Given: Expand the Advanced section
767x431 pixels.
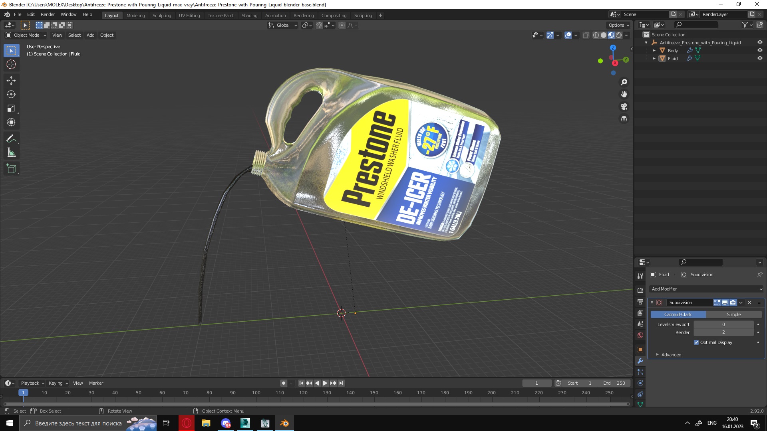Looking at the screenshot, I should pos(671,355).
